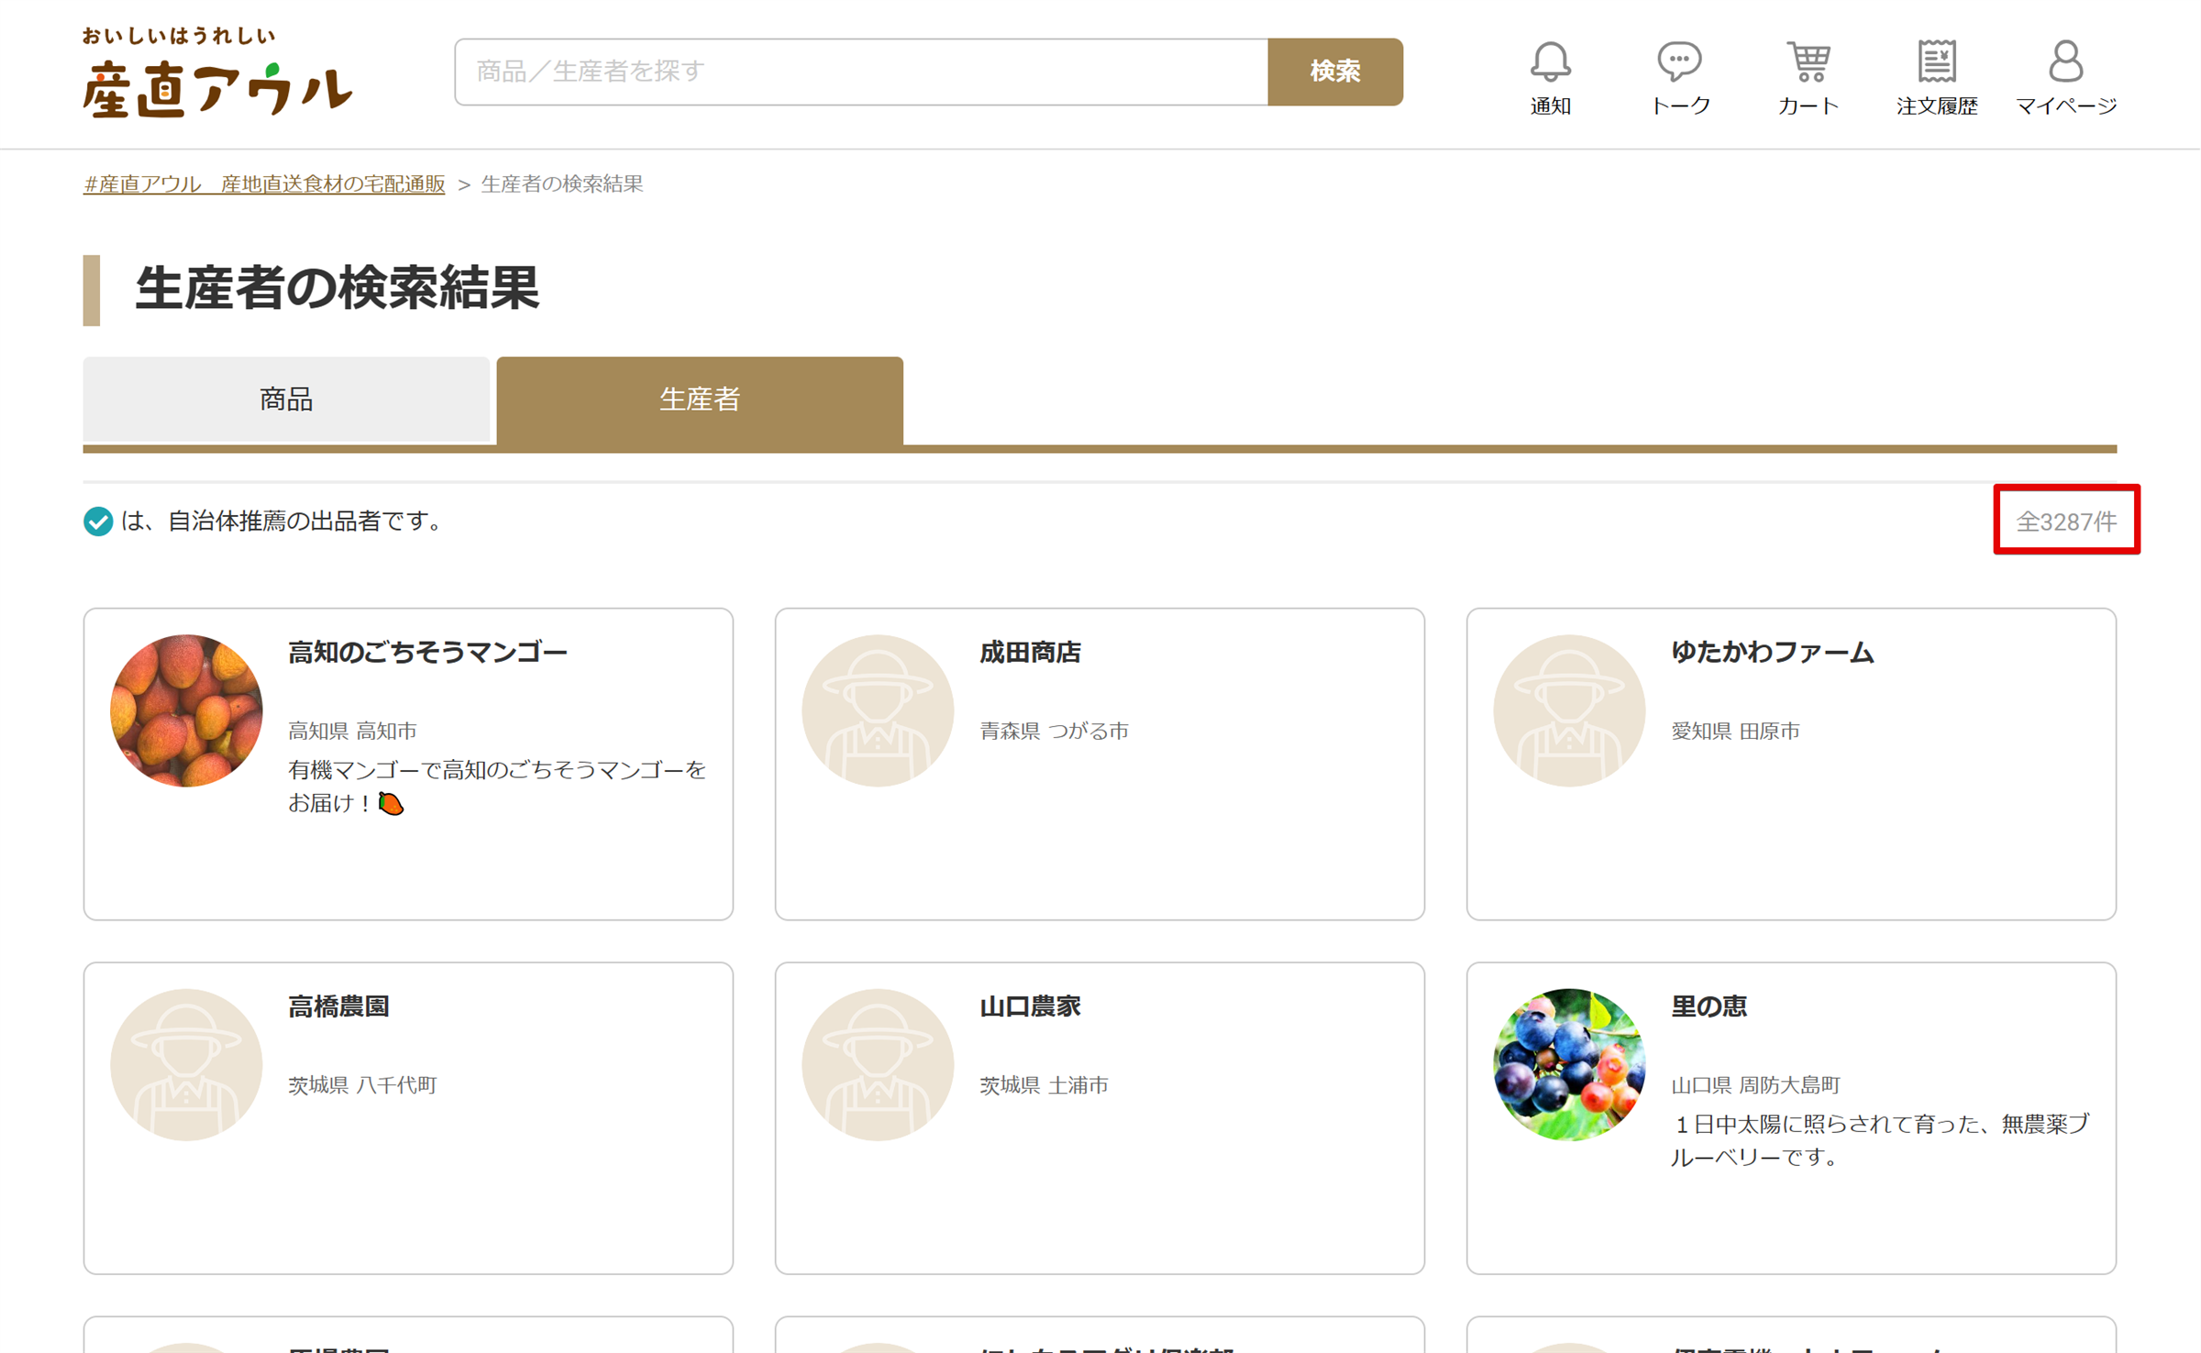This screenshot has height=1353, width=2201.
Task: Open the 高橋農園 producer name
Action: coord(338,1006)
